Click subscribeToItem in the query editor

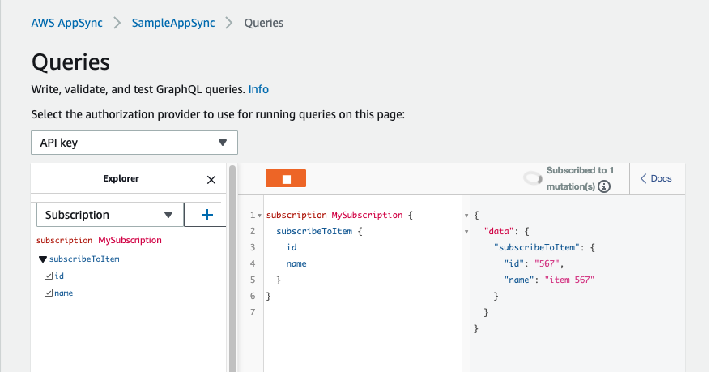point(314,231)
